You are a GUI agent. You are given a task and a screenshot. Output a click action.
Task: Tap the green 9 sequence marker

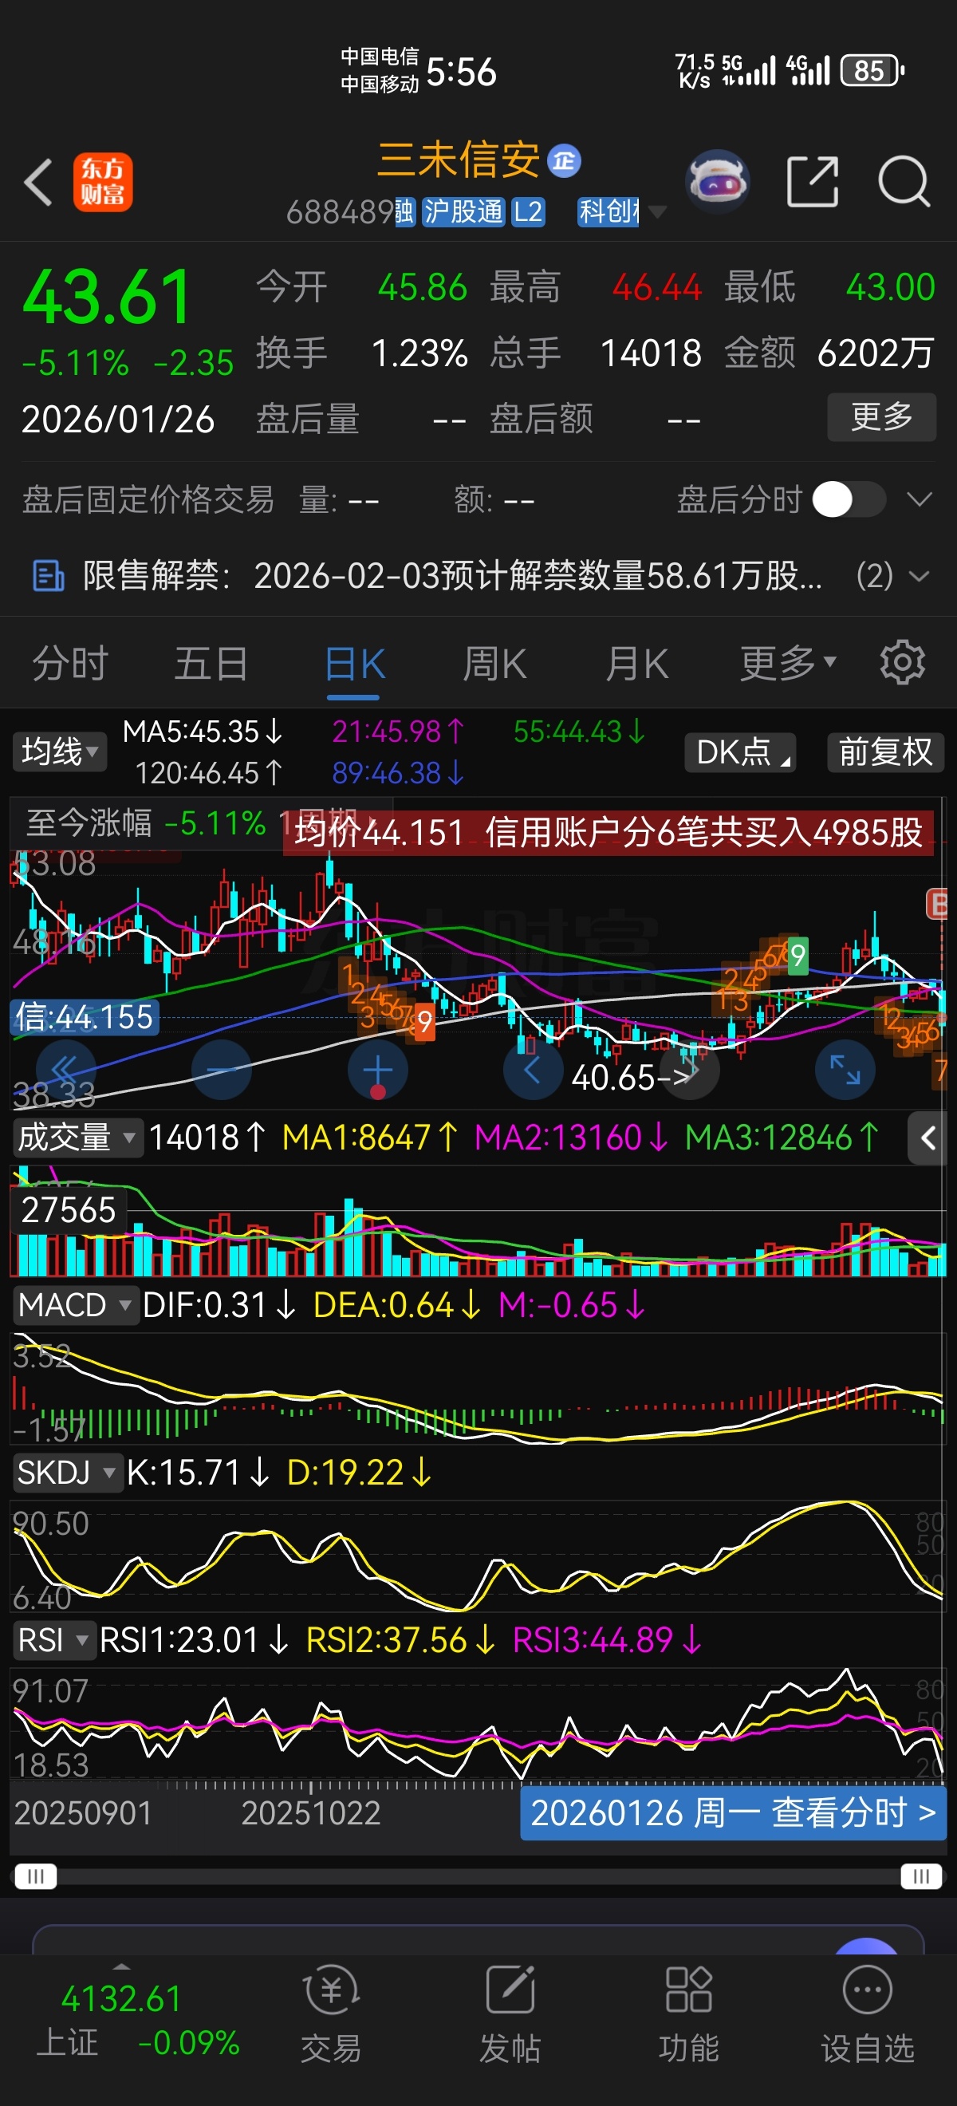tap(797, 955)
